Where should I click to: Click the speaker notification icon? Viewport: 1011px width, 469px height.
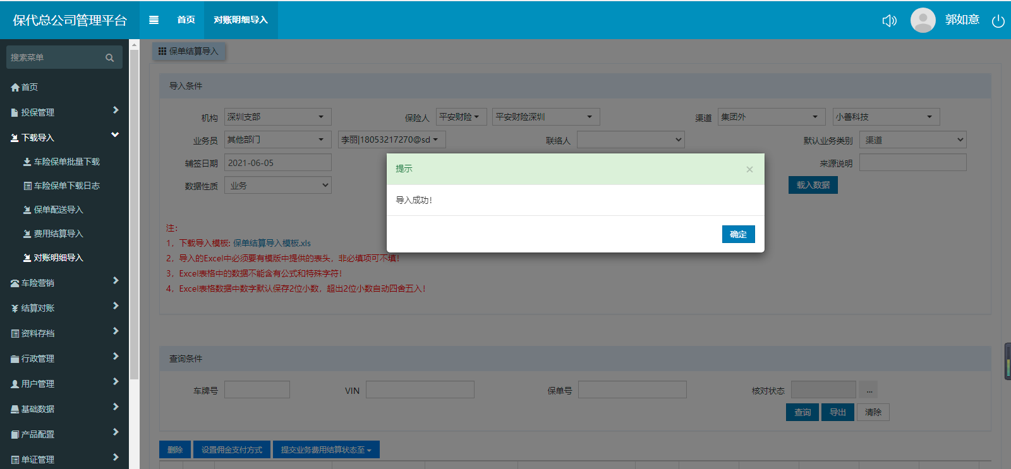point(889,21)
